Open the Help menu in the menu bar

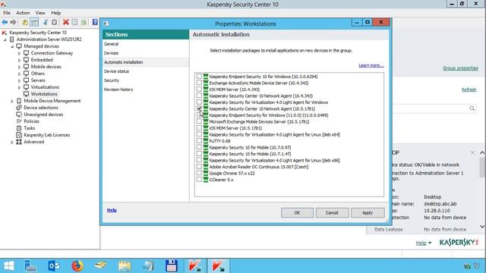pyautogui.click(x=55, y=13)
